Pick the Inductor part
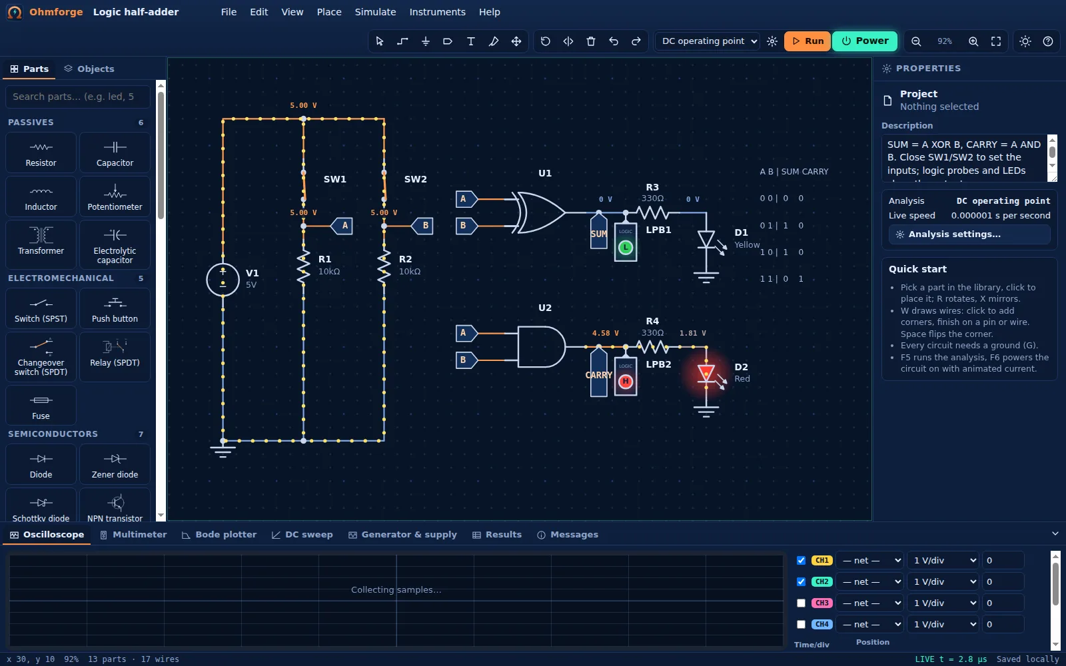The width and height of the screenshot is (1066, 666). (x=41, y=196)
